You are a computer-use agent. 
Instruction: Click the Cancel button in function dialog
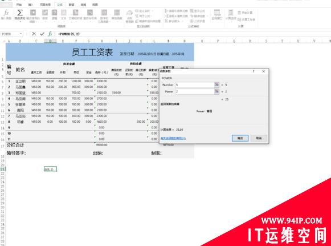259,138
